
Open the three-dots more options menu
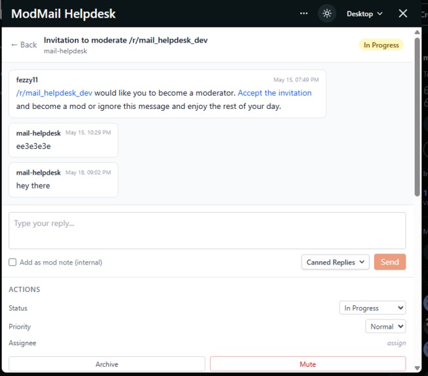303,13
